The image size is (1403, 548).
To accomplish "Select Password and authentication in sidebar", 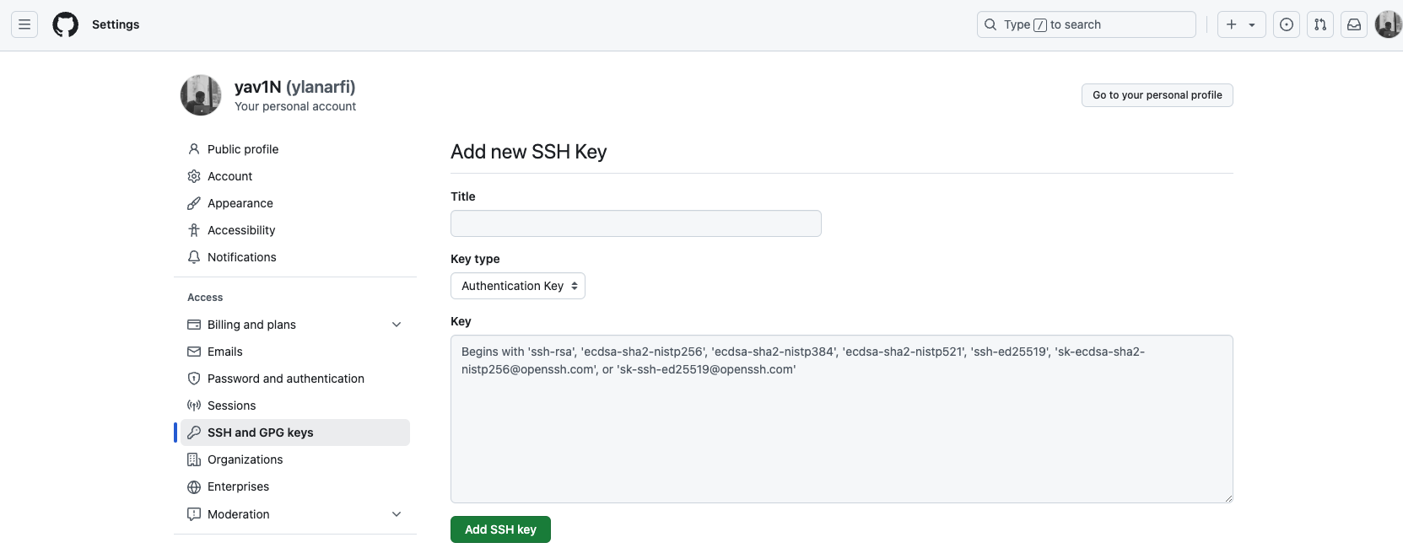I will [285, 378].
